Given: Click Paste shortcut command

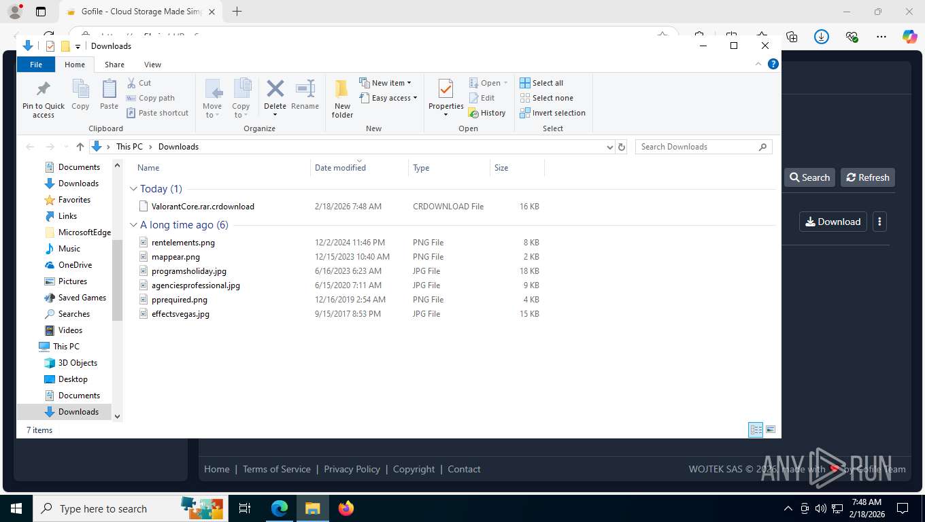Looking at the screenshot, I should (157, 113).
